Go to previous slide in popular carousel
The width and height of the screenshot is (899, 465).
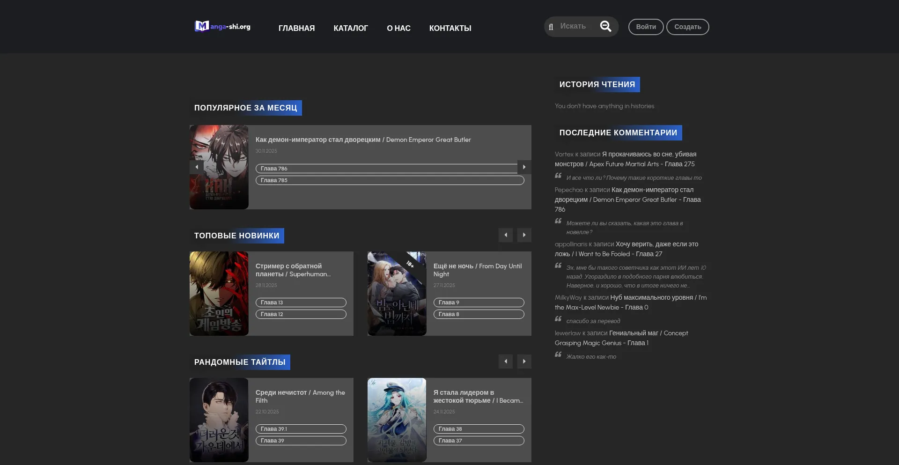197,167
